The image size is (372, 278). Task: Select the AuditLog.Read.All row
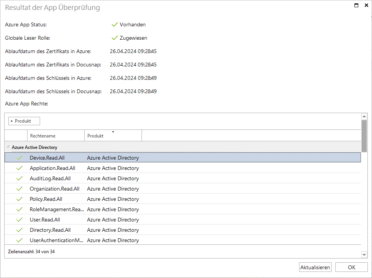tap(183, 178)
